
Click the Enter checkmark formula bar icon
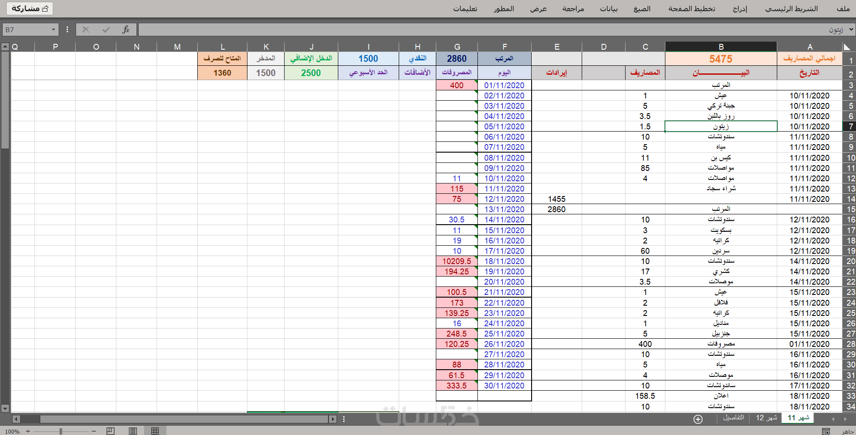coord(106,30)
